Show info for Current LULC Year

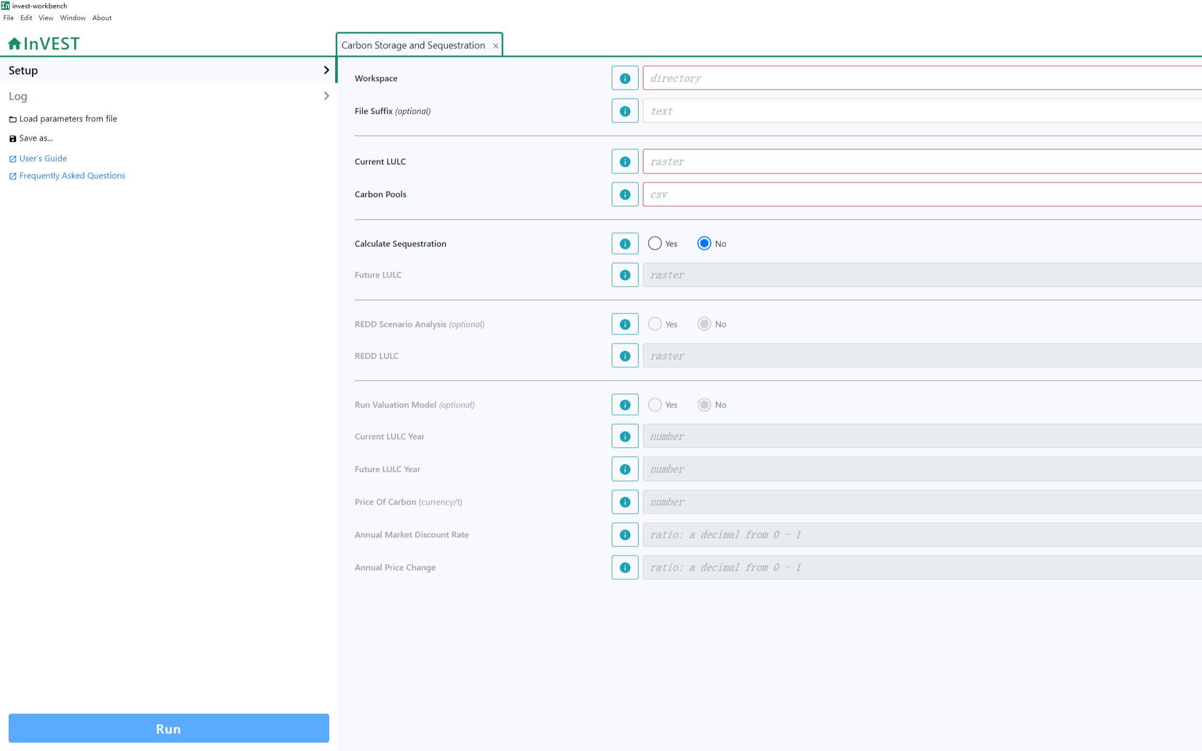(x=625, y=436)
